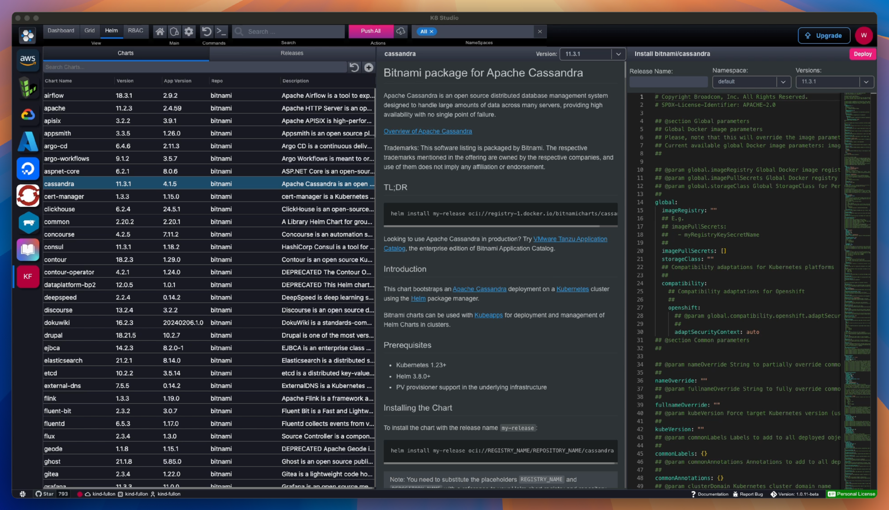Click the status bar grid icon at left
Image resolution: width=889 pixels, height=510 pixels.
[23, 494]
